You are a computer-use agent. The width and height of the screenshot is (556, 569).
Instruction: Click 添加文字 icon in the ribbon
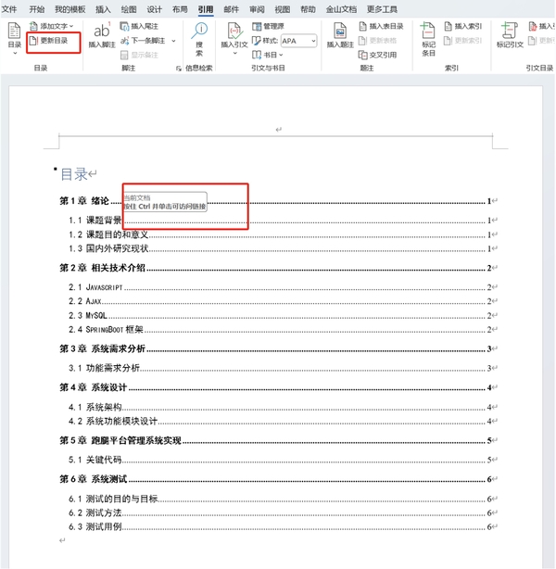click(x=33, y=26)
